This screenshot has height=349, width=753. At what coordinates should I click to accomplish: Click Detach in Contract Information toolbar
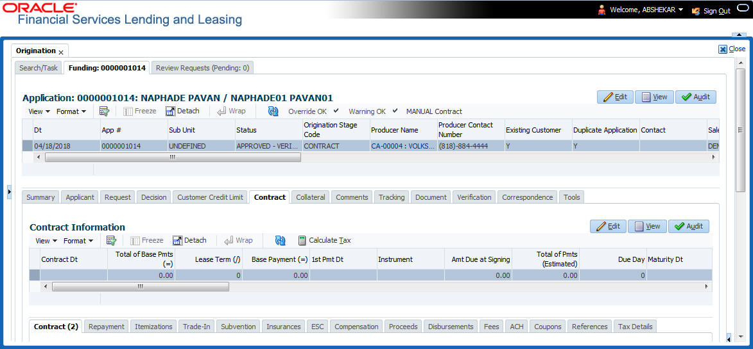pyautogui.click(x=189, y=240)
